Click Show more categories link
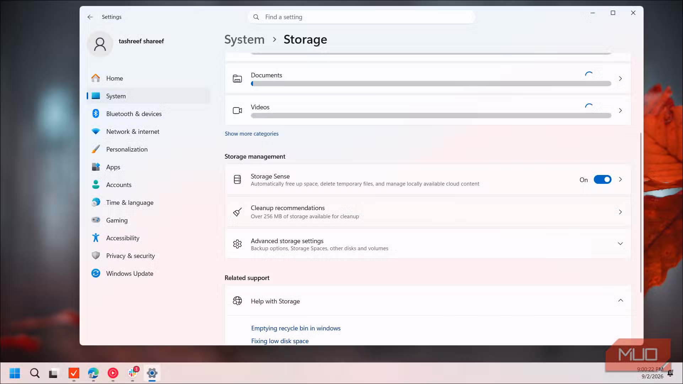 click(252, 134)
